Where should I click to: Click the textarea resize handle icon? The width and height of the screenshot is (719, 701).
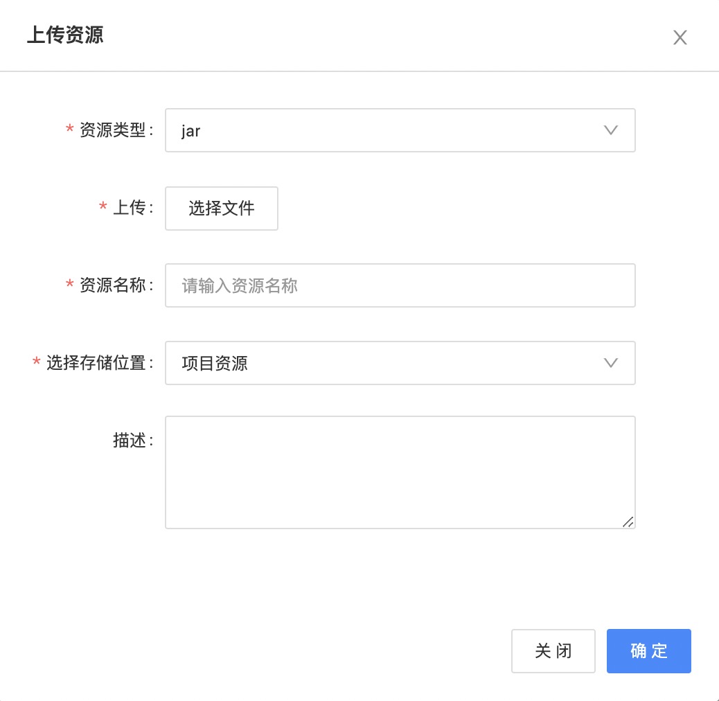[628, 522]
